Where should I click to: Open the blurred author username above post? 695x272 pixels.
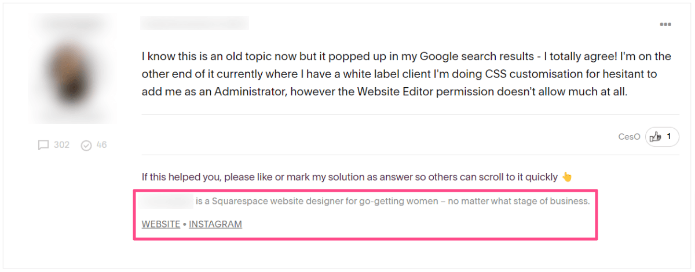pyautogui.click(x=195, y=23)
